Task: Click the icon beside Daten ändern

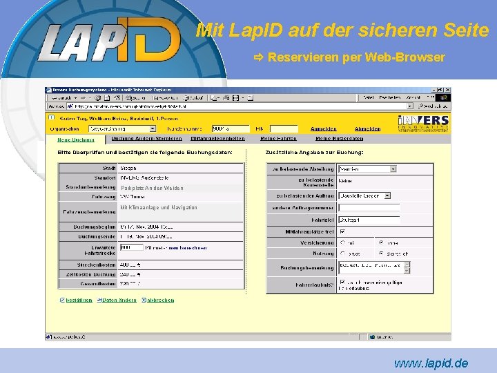Action: (x=99, y=300)
